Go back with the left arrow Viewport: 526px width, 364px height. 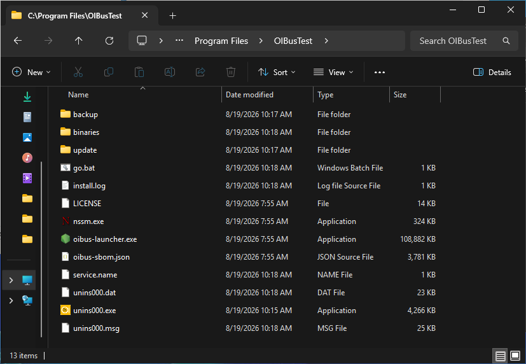tap(18, 41)
